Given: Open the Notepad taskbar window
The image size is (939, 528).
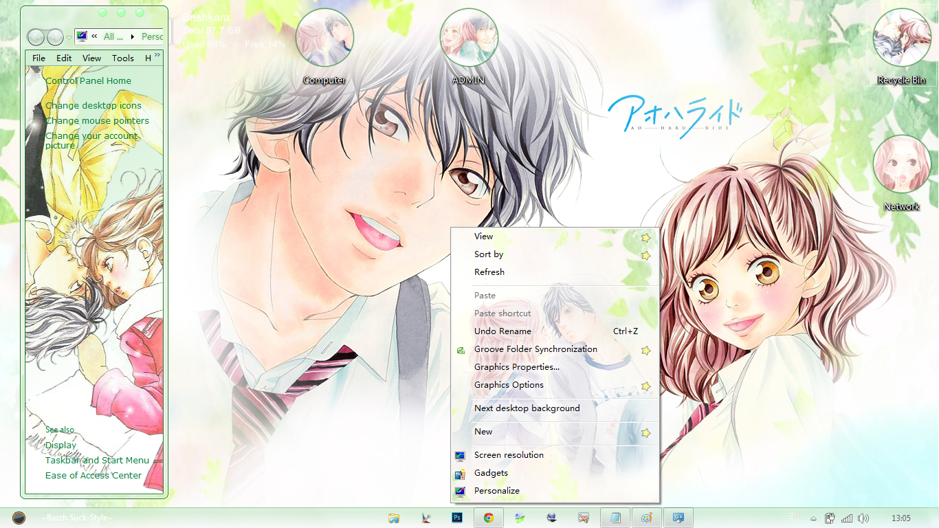Looking at the screenshot, I should point(615,518).
